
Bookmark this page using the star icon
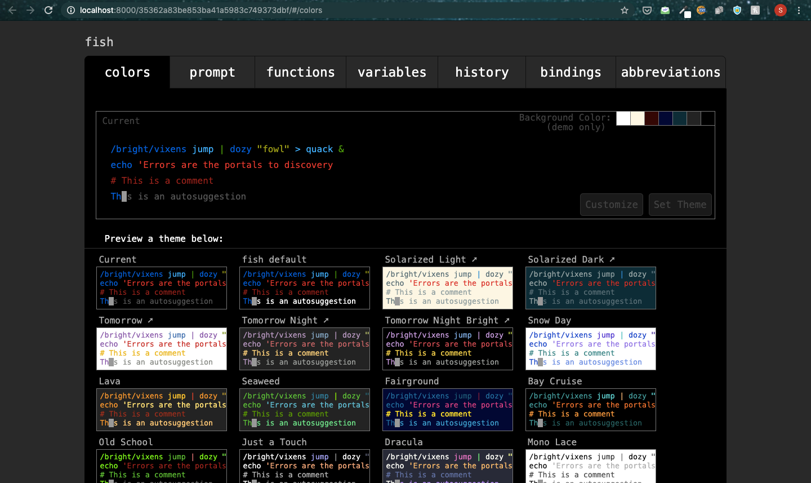tap(624, 10)
